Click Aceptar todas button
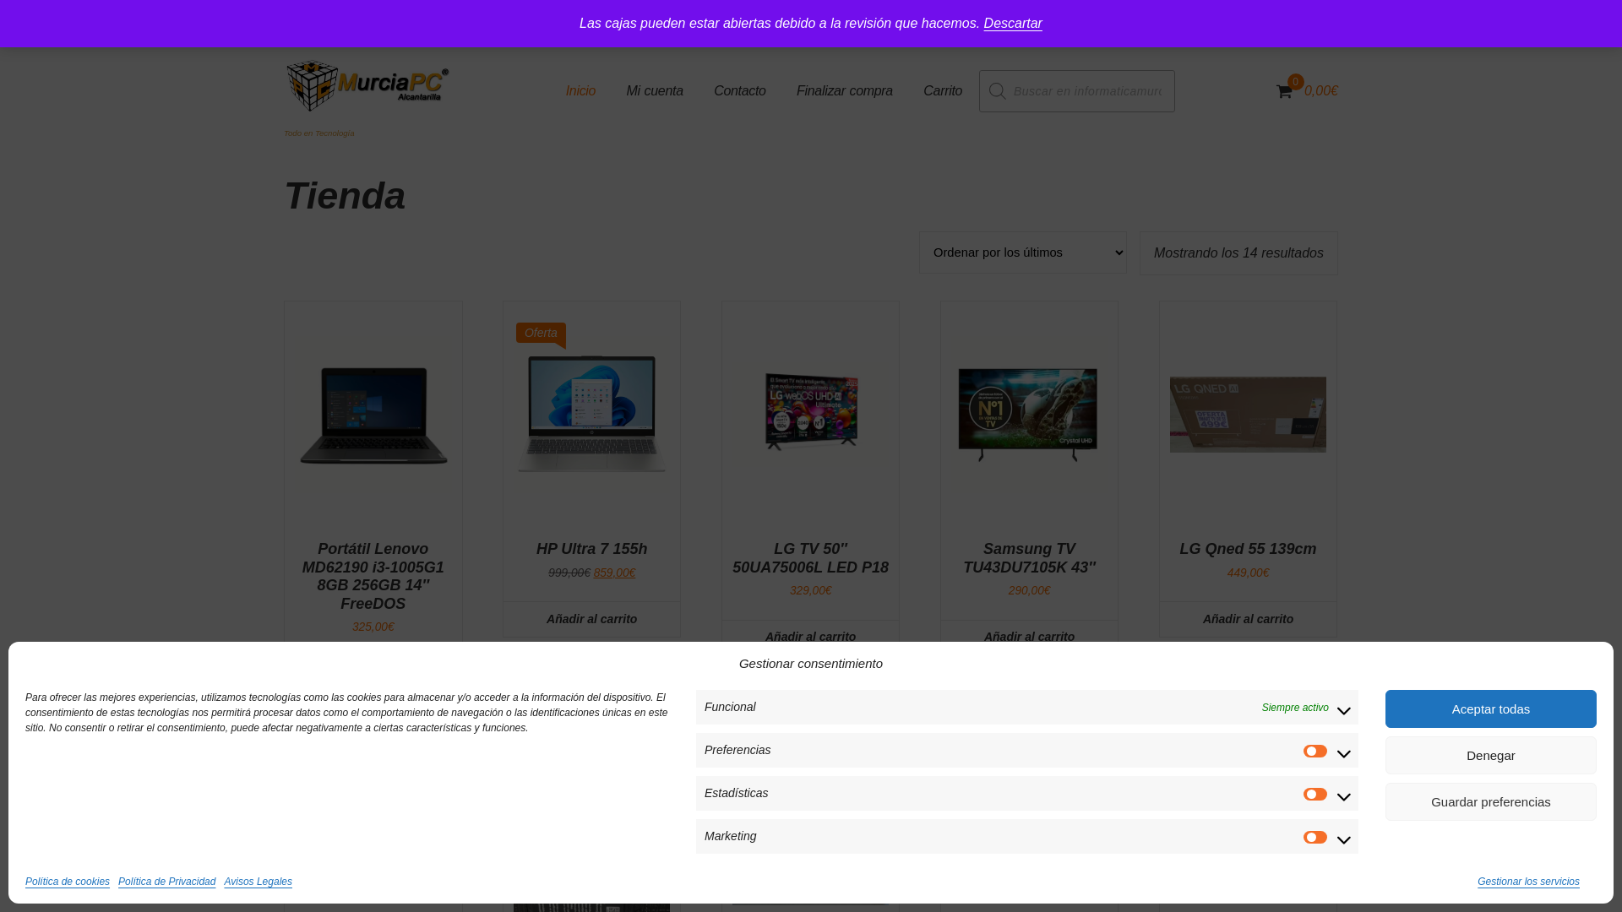 click(x=1491, y=708)
